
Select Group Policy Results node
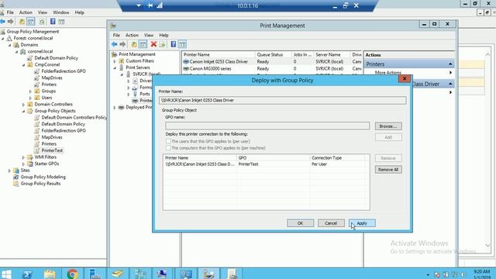[x=40, y=184]
